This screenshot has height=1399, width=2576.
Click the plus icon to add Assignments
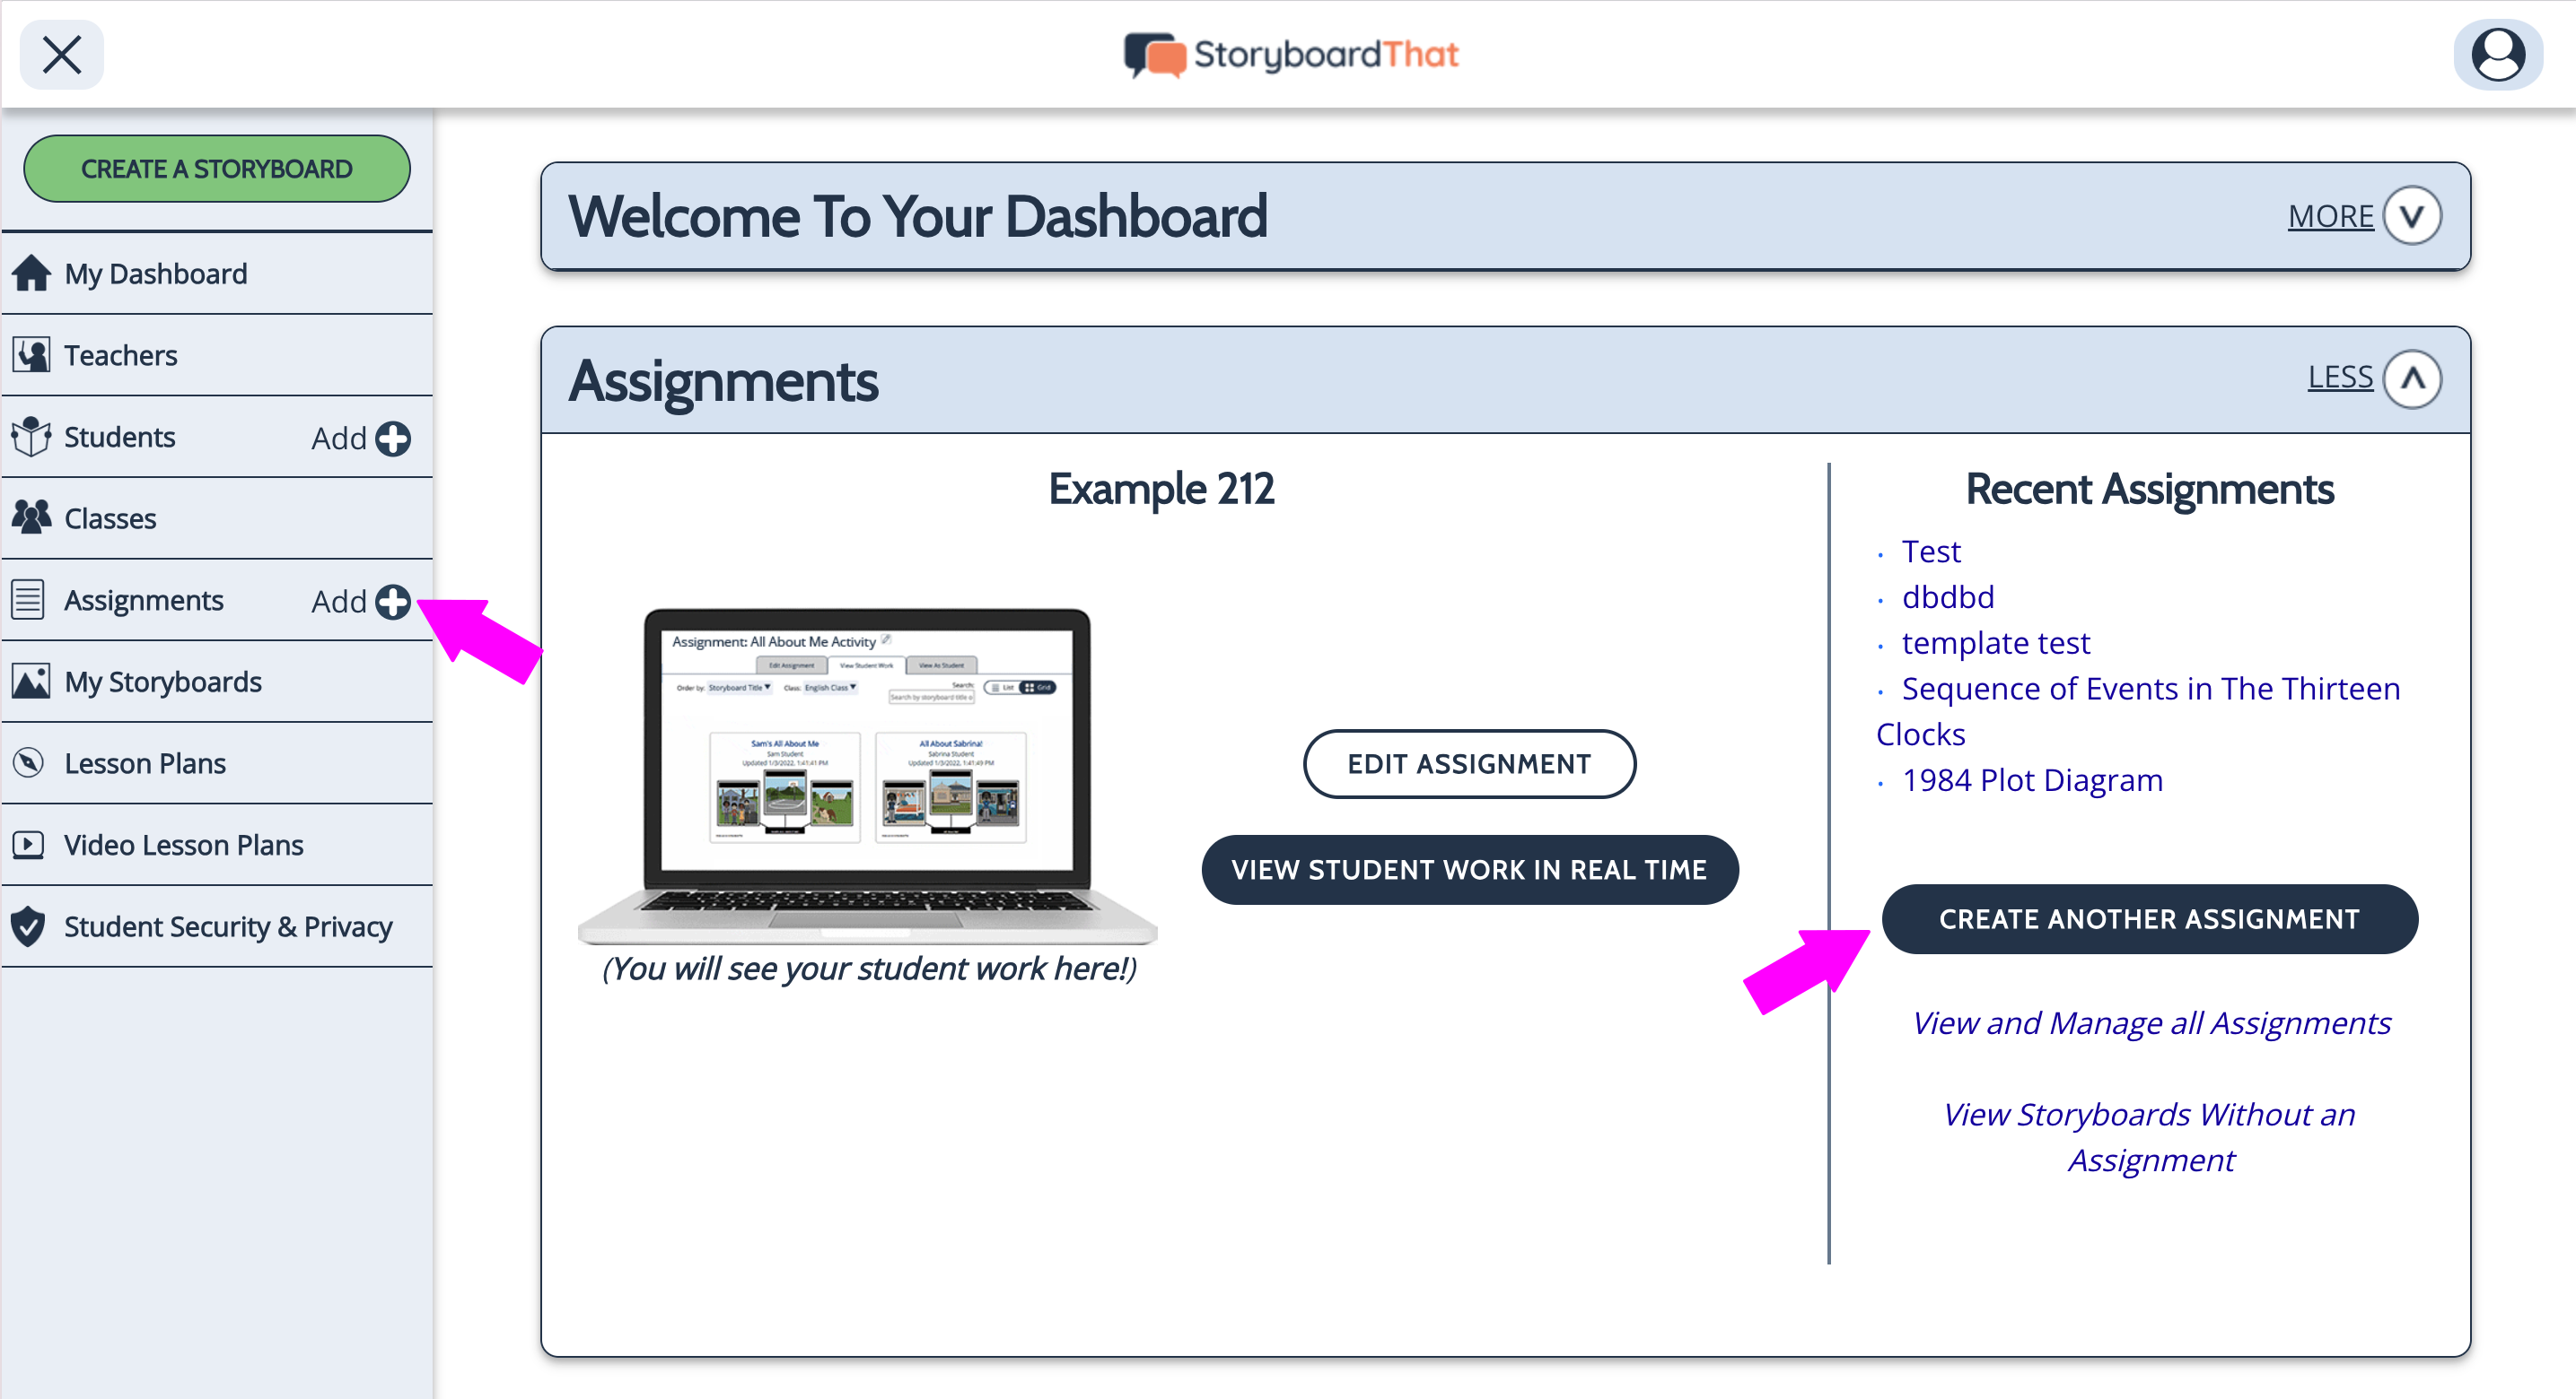click(393, 602)
